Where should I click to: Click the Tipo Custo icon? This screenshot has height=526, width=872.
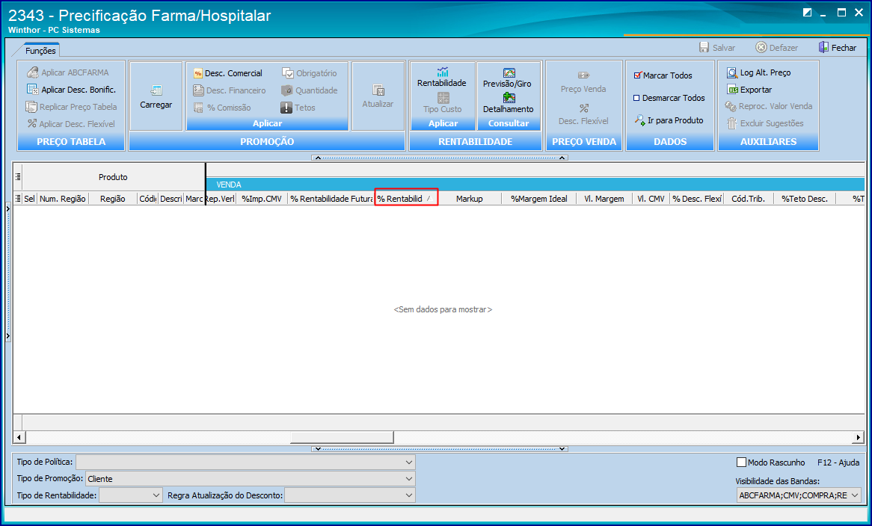pos(443,98)
